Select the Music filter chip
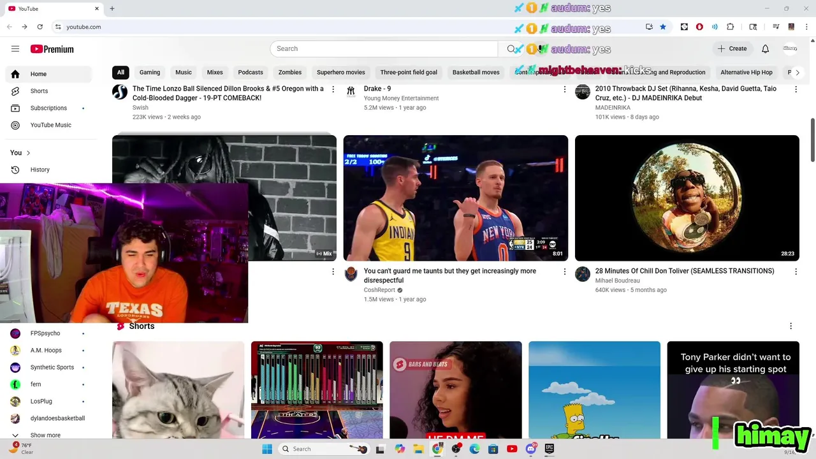The height and width of the screenshot is (459, 816). coord(184,72)
